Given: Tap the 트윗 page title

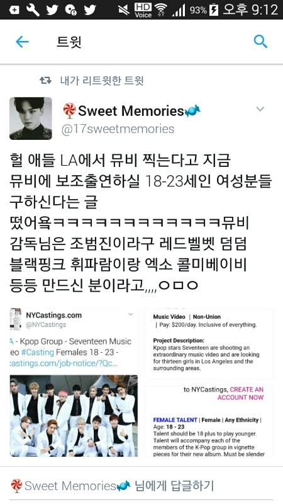Looking at the screenshot, I should click(x=69, y=42).
